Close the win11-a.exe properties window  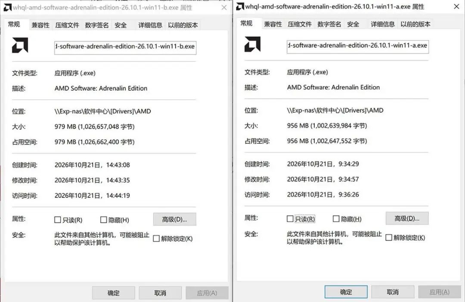click(x=457, y=6)
